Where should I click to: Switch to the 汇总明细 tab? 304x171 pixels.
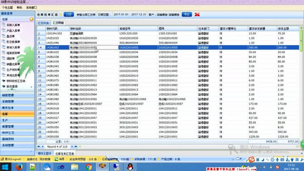pos(58,23)
